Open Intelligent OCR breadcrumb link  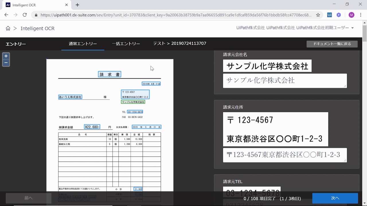tap(38, 28)
